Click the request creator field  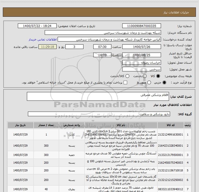coord(109,39)
